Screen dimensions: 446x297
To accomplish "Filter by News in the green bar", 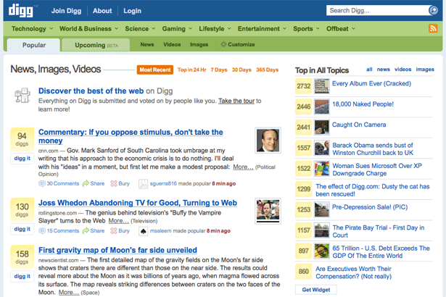I will pyautogui.click(x=147, y=44).
